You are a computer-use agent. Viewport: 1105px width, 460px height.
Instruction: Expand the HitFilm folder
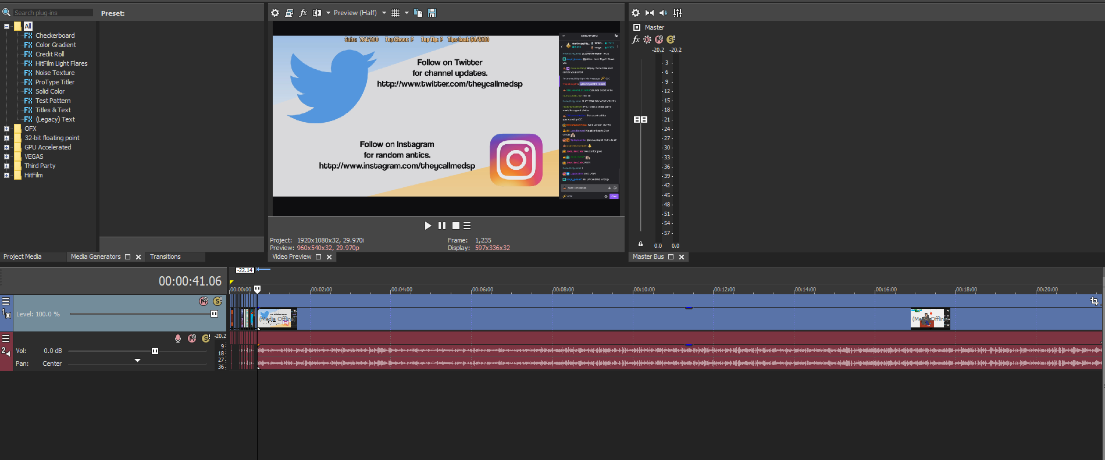coord(6,175)
